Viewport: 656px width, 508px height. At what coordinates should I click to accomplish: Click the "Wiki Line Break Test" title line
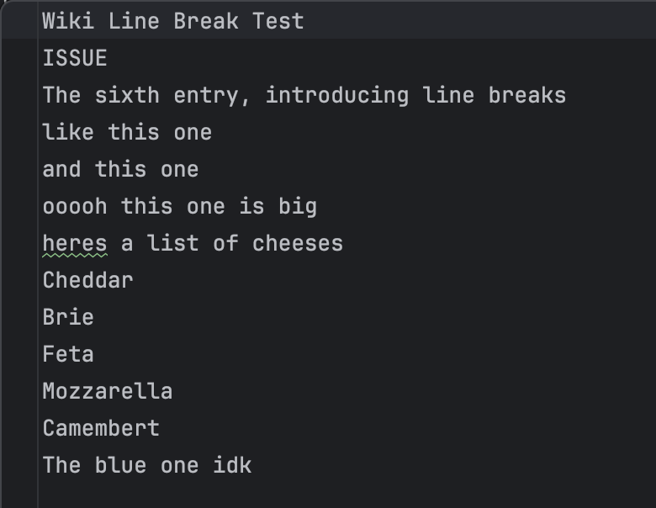coord(172,21)
